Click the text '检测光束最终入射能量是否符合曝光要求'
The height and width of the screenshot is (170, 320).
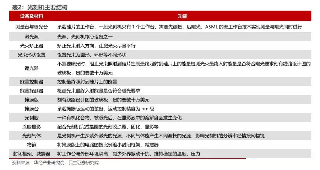pyautogui.click(x=99, y=91)
